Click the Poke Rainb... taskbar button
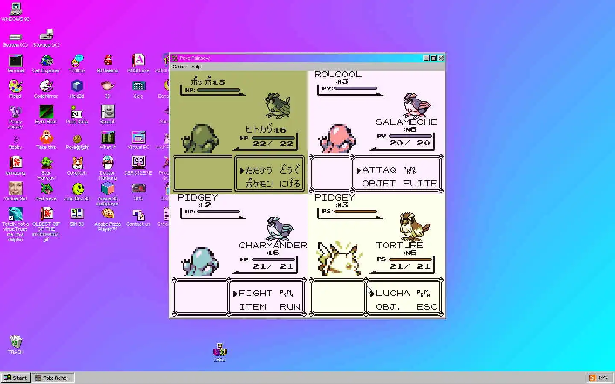The width and height of the screenshot is (615, 384). pos(53,378)
